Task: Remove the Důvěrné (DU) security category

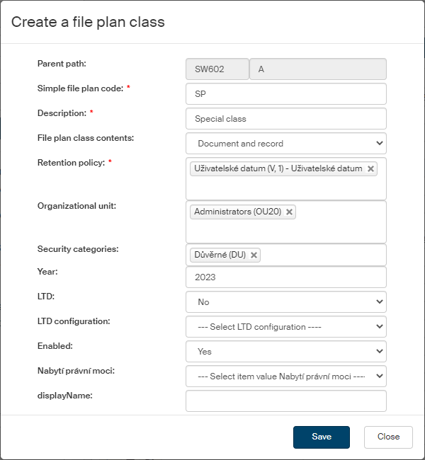Action: [254, 255]
